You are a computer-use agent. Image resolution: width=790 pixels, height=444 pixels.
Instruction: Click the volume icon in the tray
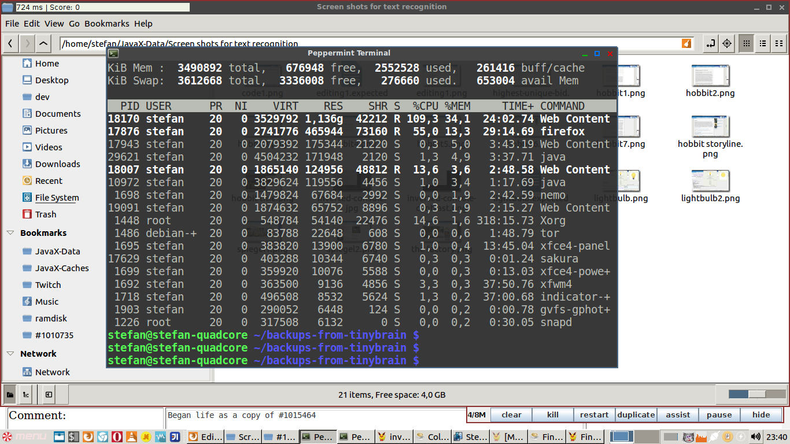coord(756,436)
